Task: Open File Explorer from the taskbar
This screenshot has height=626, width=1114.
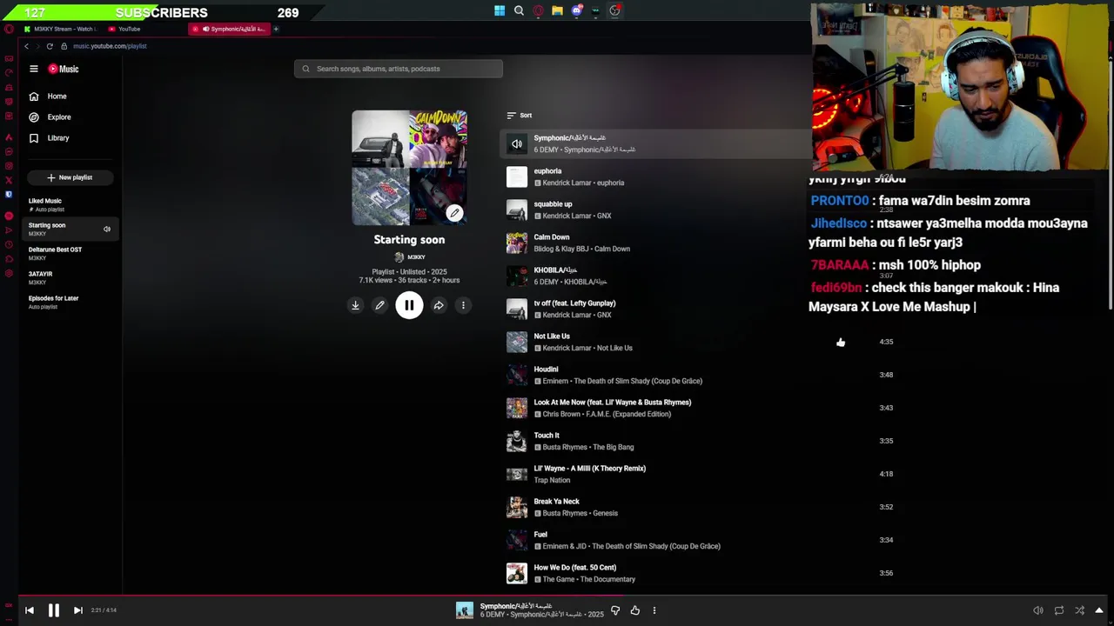Action: coord(557,11)
